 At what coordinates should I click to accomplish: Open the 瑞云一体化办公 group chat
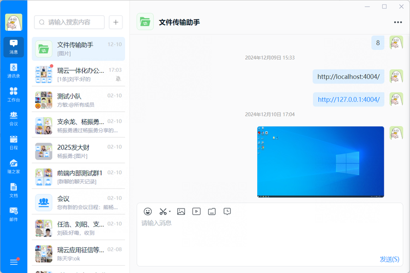[x=78, y=74]
